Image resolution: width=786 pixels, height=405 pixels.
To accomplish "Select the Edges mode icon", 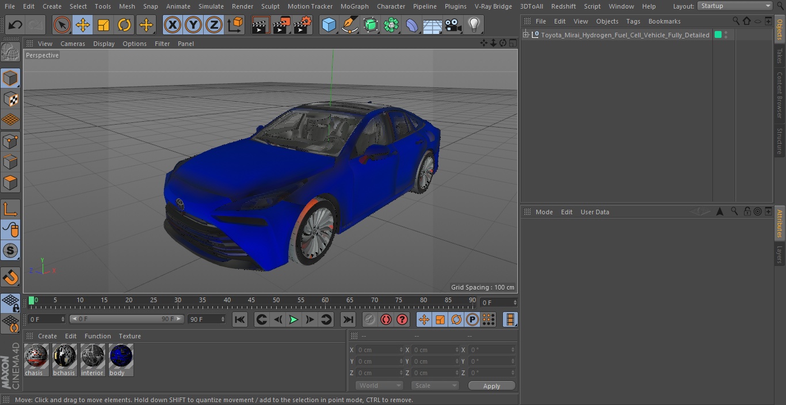I will point(10,162).
